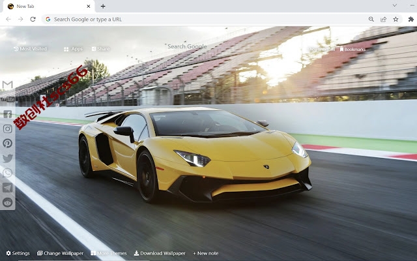
Task: Open More Themes
Action: 109,253
